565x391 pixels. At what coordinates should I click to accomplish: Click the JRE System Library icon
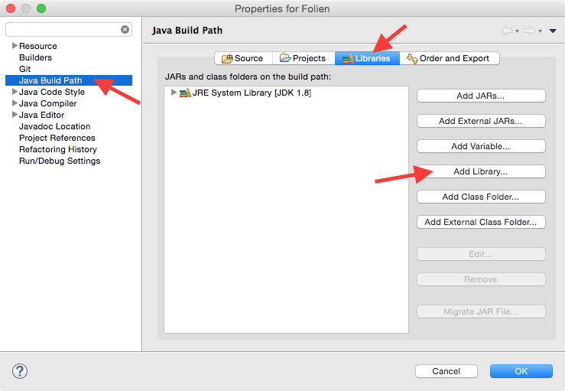coord(185,93)
